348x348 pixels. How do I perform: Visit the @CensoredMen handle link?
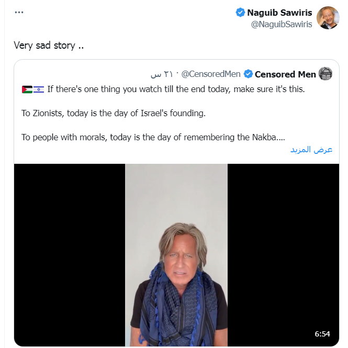click(211, 74)
